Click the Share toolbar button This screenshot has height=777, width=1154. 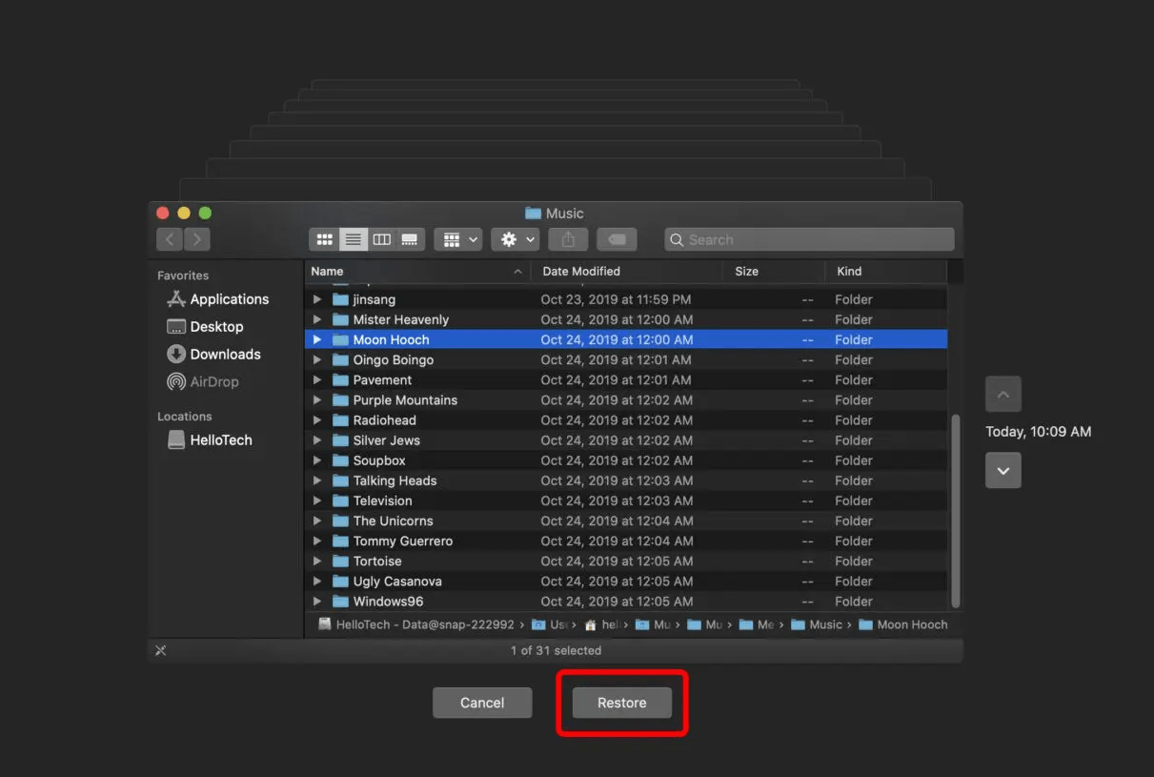pyautogui.click(x=569, y=239)
